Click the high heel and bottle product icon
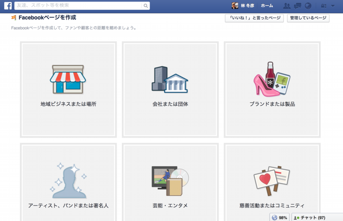The image size is (343, 221). 272,78
